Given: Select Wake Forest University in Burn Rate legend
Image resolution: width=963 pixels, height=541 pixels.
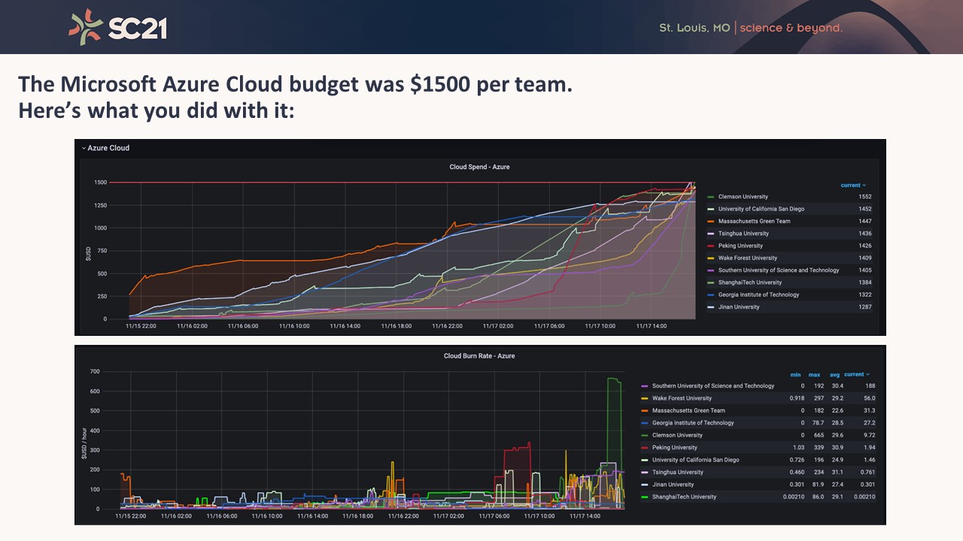Looking at the screenshot, I should coord(682,398).
